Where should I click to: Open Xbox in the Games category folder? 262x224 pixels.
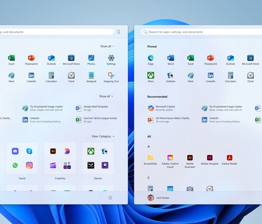(90, 151)
